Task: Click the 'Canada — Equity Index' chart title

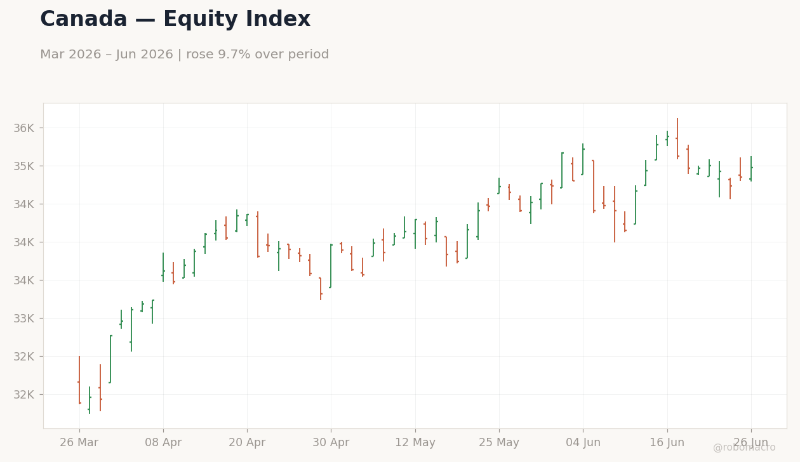Action: pyautogui.click(x=175, y=20)
